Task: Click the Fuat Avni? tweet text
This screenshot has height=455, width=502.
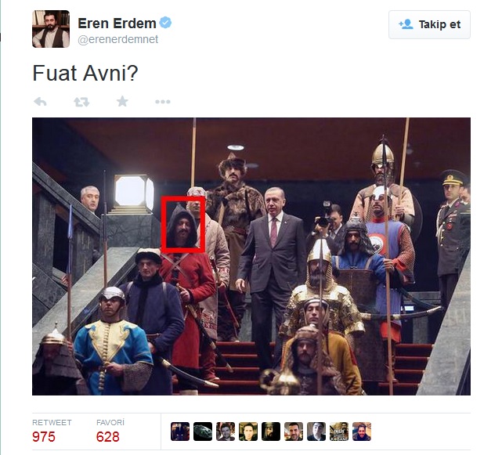Action: [x=85, y=74]
